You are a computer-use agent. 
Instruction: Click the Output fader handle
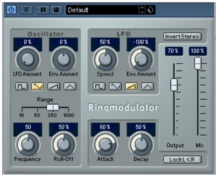[174, 85]
